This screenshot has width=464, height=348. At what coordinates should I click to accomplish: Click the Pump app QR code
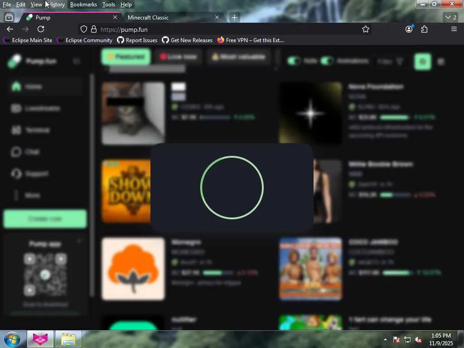point(45,275)
